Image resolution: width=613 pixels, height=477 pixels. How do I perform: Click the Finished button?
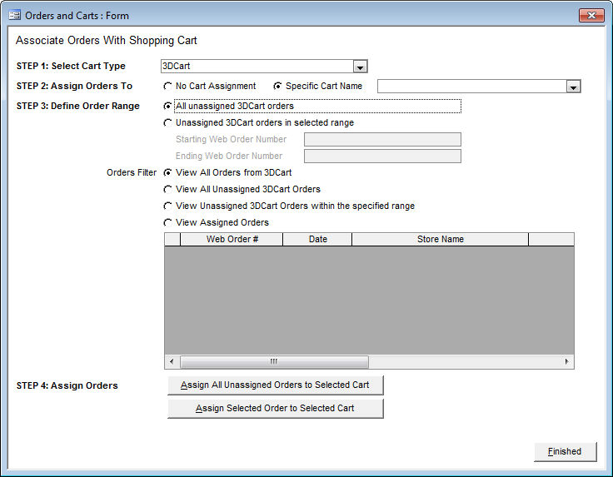pyautogui.click(x=565, y=451)
